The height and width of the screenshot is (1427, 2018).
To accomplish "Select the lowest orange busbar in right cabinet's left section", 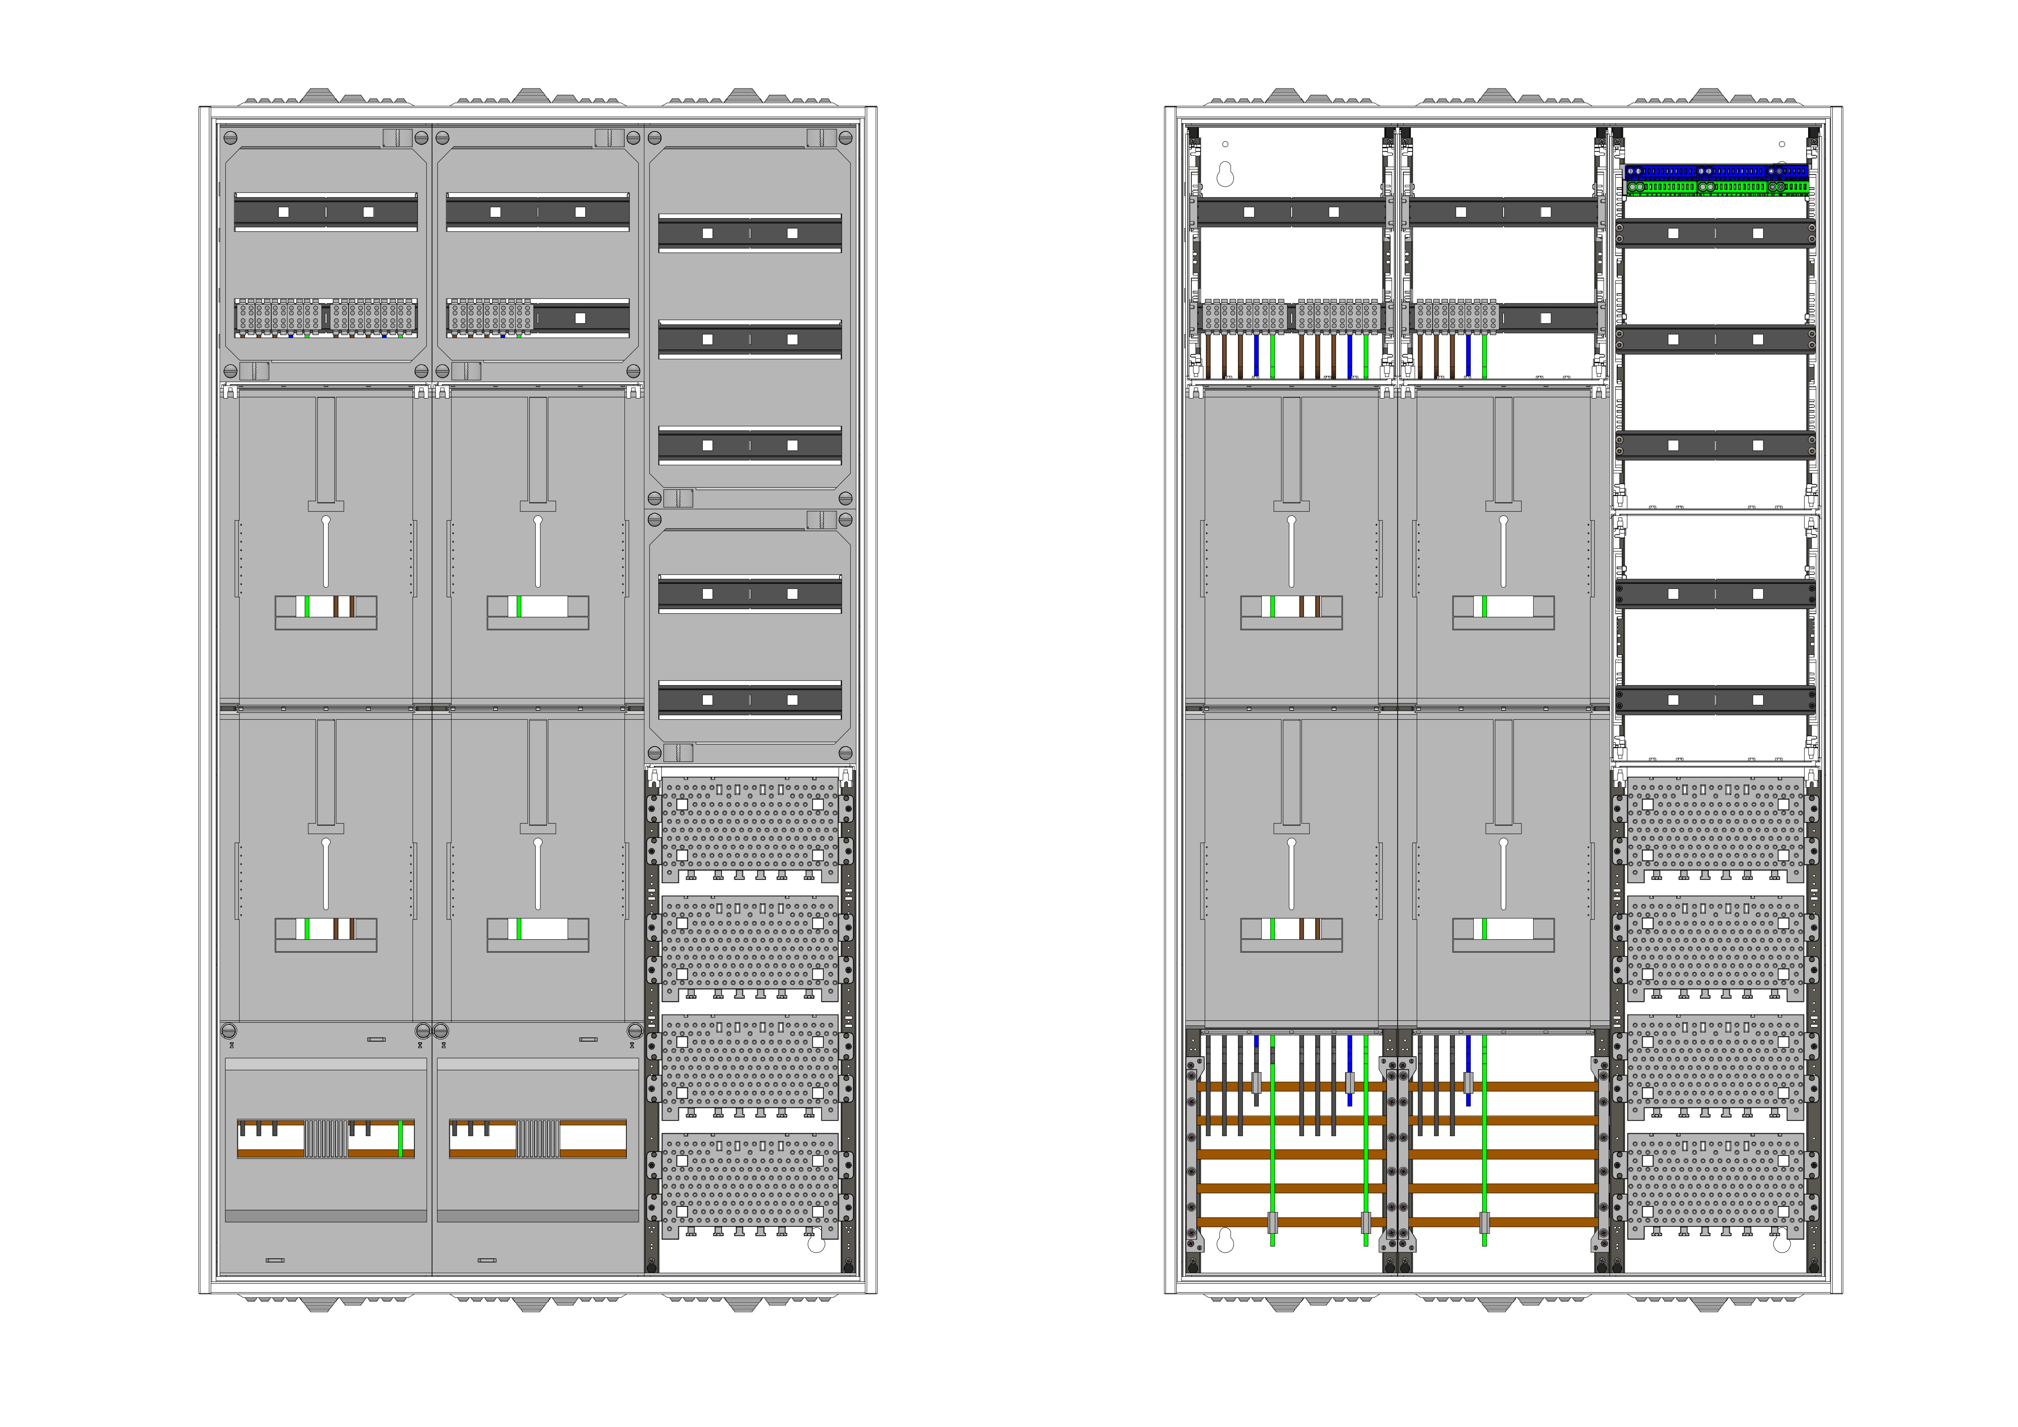I will click(x=1292, y=1222).
